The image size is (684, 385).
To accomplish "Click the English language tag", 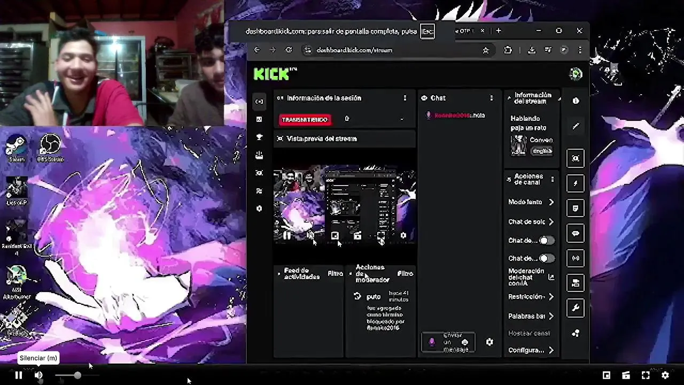I will tap(542, 151).
